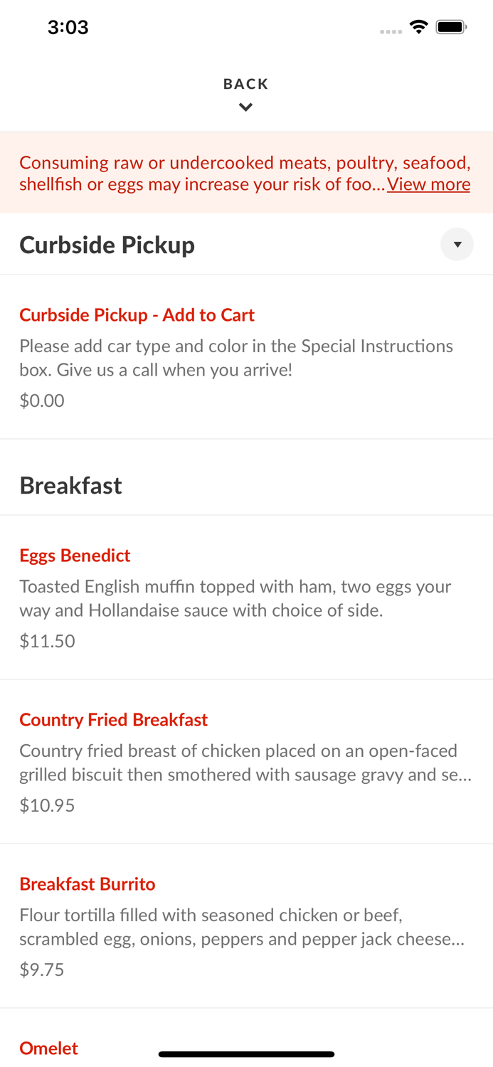Tap the $11.50 price under Eggs Benedict
This screenshot has width=493, height=1067.
pos(47,641)
